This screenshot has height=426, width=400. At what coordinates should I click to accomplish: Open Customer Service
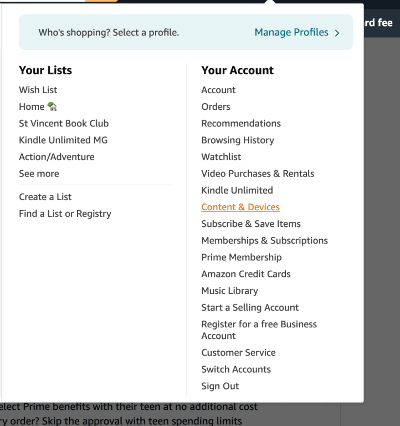(x=239, y=353)
